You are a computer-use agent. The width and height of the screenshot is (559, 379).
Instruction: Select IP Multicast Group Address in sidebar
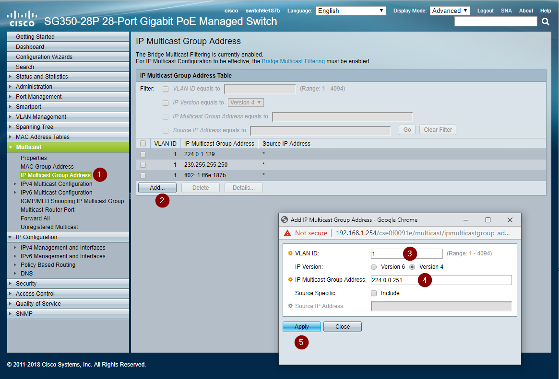tap(56, 175)
